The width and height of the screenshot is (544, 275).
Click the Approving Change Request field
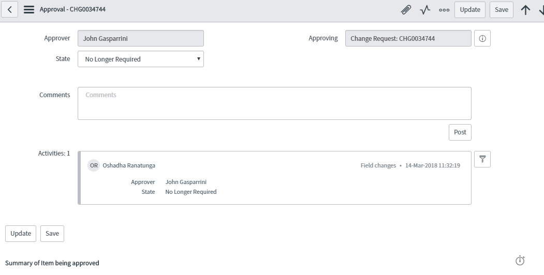408,38
